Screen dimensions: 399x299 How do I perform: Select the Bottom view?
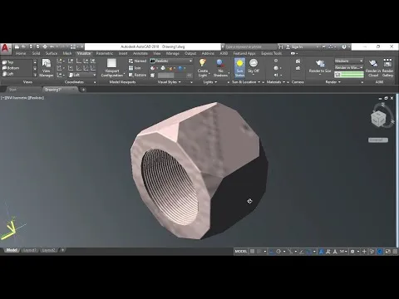point(11,68)
